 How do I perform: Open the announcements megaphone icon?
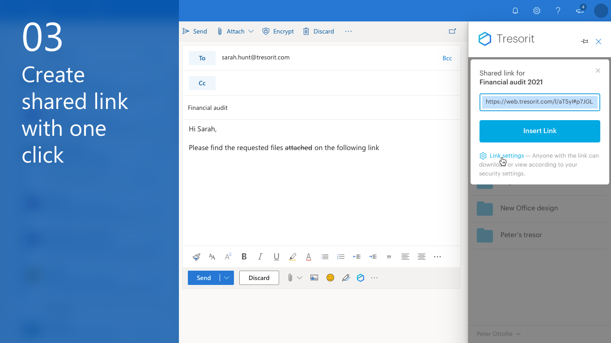(580, 10)
